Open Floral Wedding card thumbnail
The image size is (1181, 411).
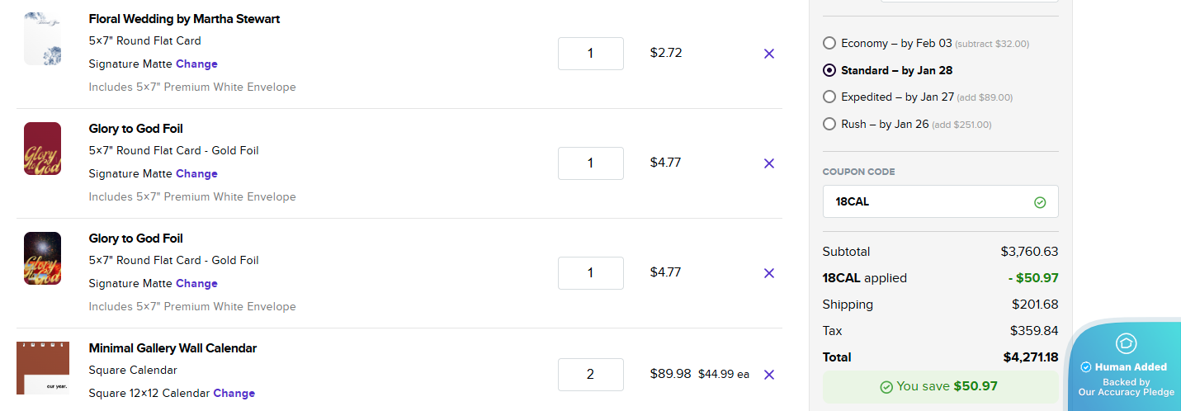click(42, 39)
